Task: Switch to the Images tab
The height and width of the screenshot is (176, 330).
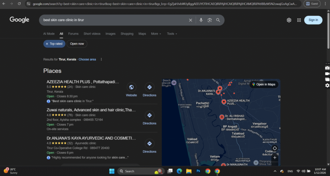Action: pos(110,34)
